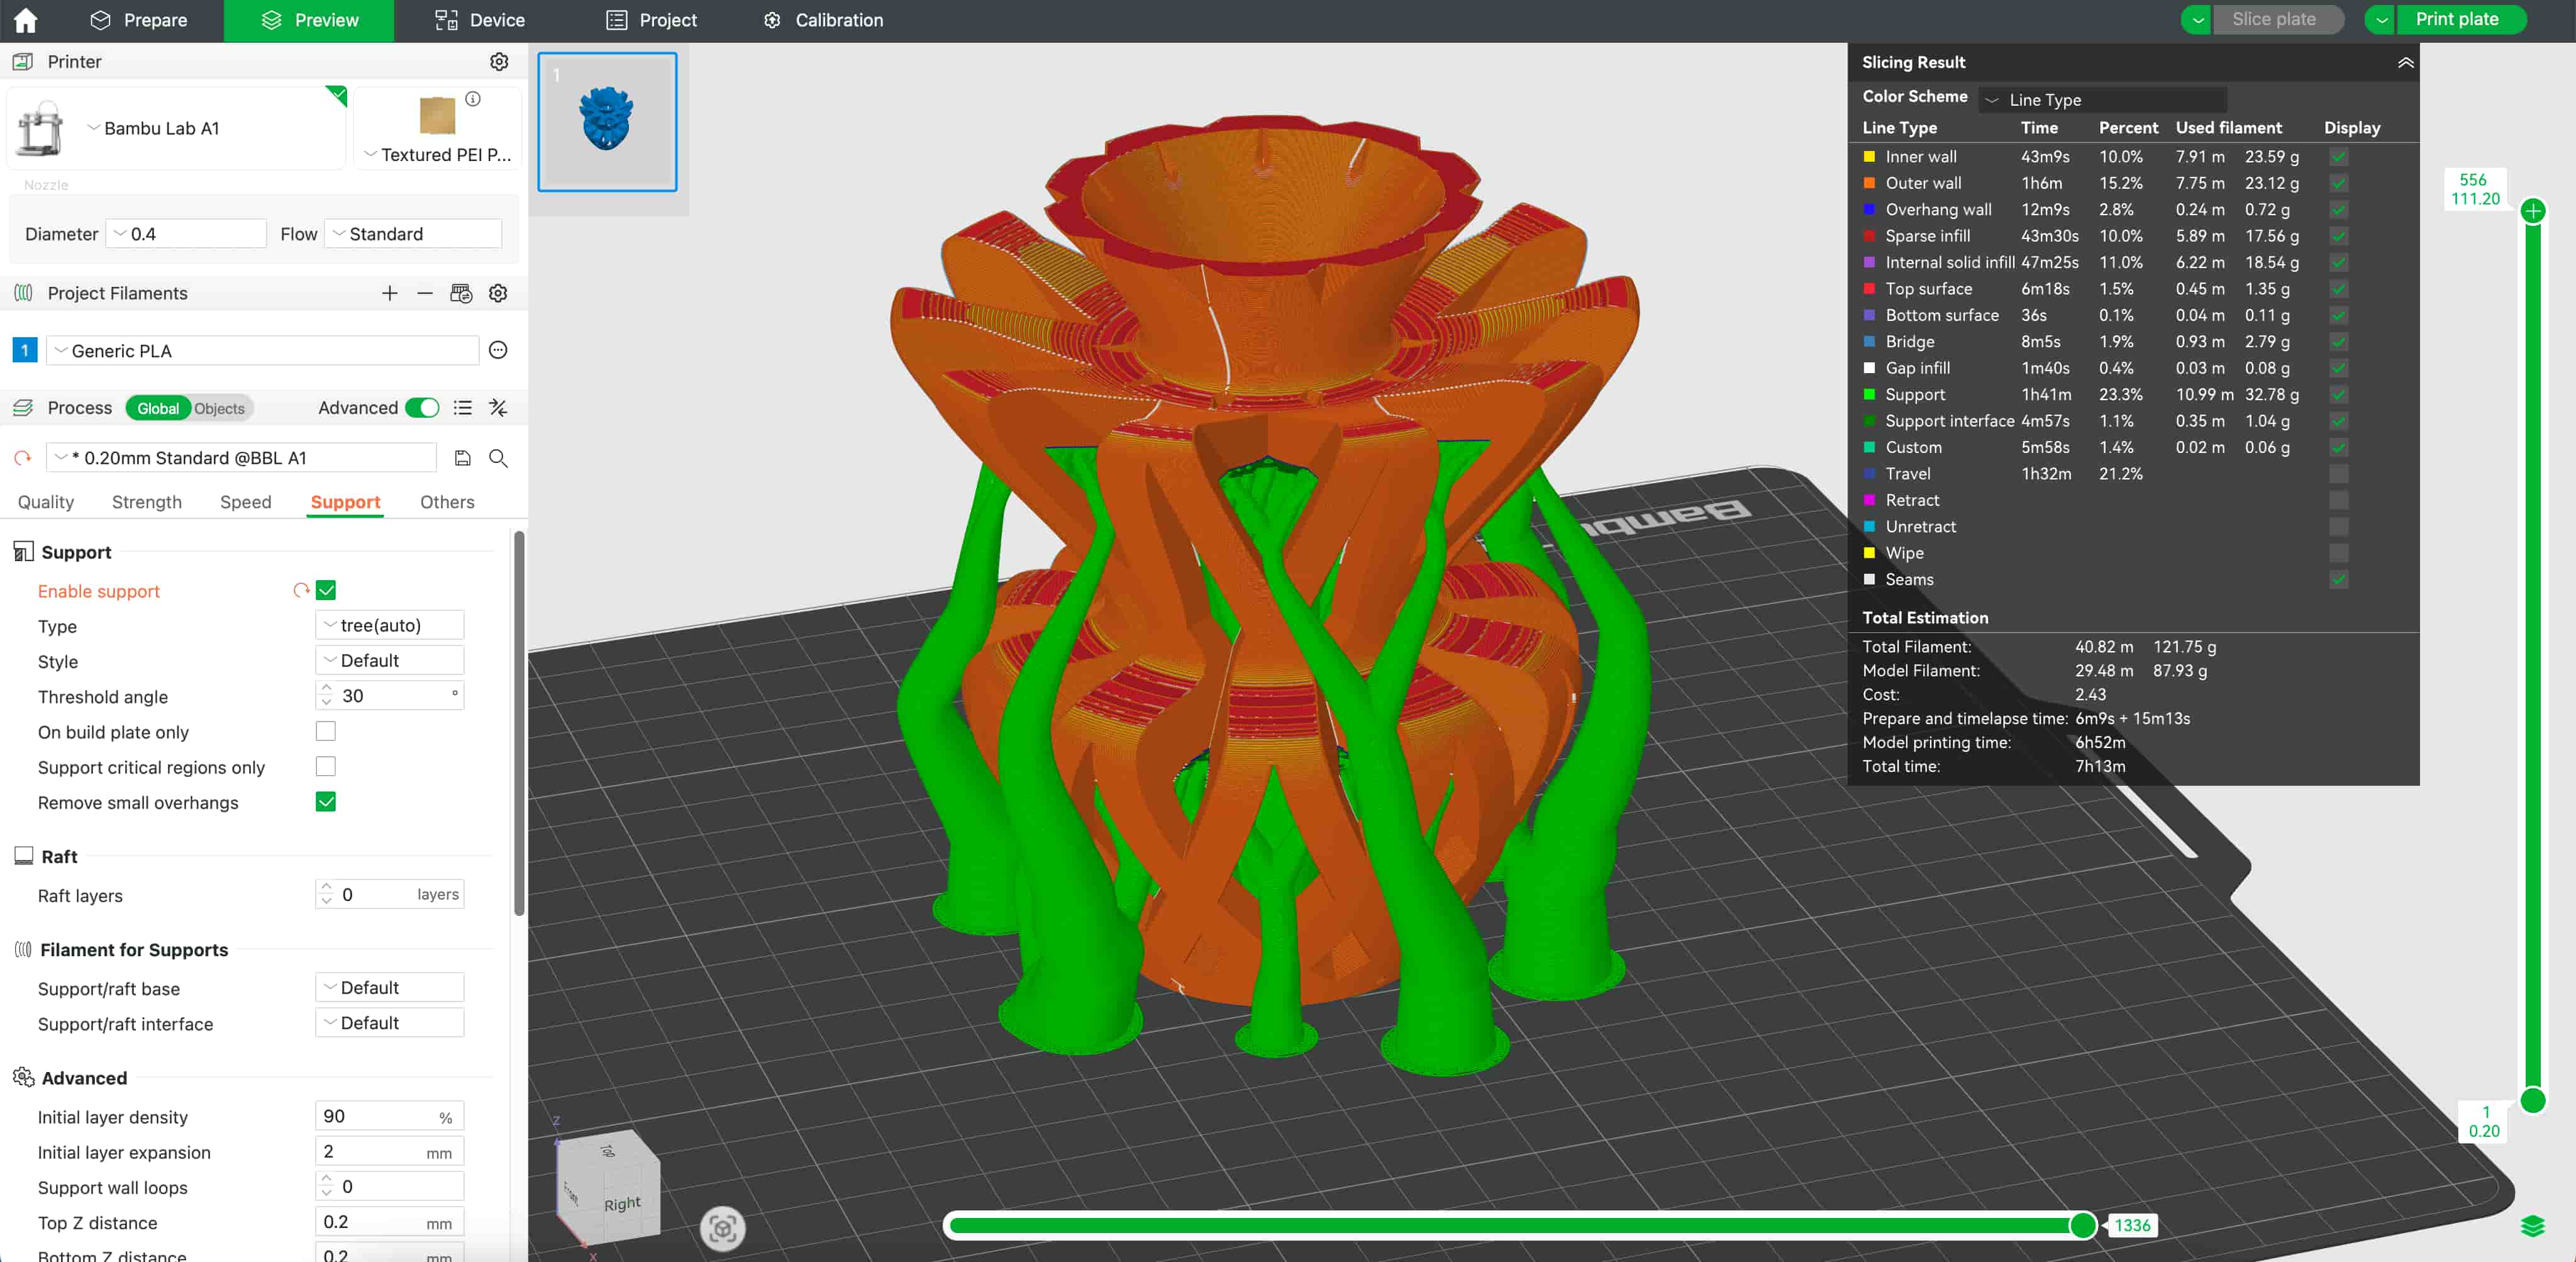Image resolution: width=2576 pixels, height=1262 pixels.
Task: Open the Print plate dropdown arrow
Action: pyautogui.click(x=2381, y=20)
